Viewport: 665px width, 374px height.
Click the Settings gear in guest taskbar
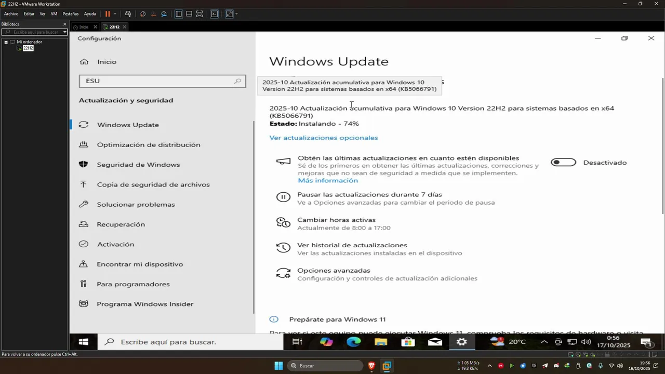462,342
